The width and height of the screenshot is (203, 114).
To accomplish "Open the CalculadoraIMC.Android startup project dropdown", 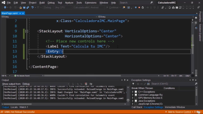I will (x=89, y=8).
